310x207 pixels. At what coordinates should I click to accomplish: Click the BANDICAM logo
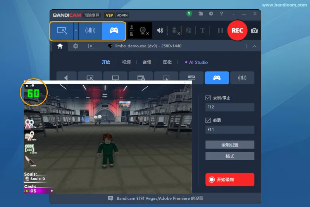pos(67,15)
